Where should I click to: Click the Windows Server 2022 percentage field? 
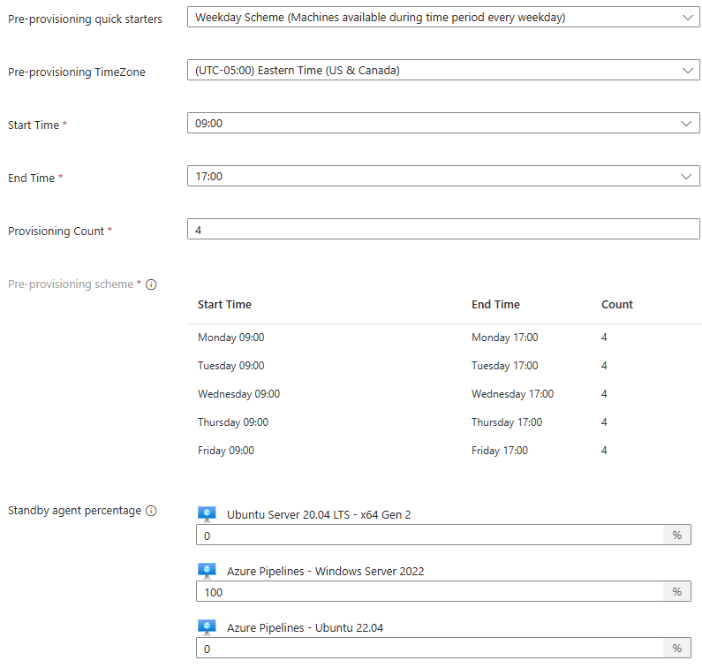point(429,592)
